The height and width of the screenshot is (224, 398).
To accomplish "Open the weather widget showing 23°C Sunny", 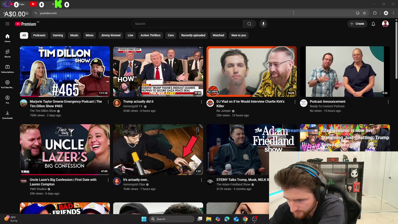I will click(x=11, y=219).
